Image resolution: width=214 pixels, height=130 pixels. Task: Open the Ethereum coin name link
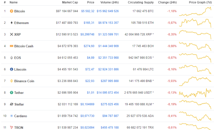[x=22, y=23]
